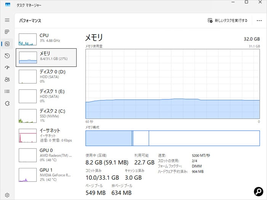
Task: Select the Performance page icon in sidebar
Action: pyautogui.click(x=7, y=44)
